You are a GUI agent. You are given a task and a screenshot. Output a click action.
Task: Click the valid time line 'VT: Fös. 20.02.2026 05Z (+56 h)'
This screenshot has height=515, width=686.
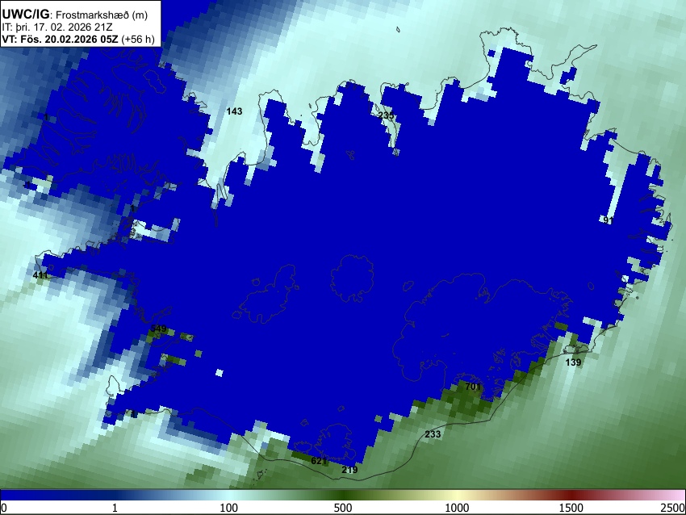coord(78,39)
